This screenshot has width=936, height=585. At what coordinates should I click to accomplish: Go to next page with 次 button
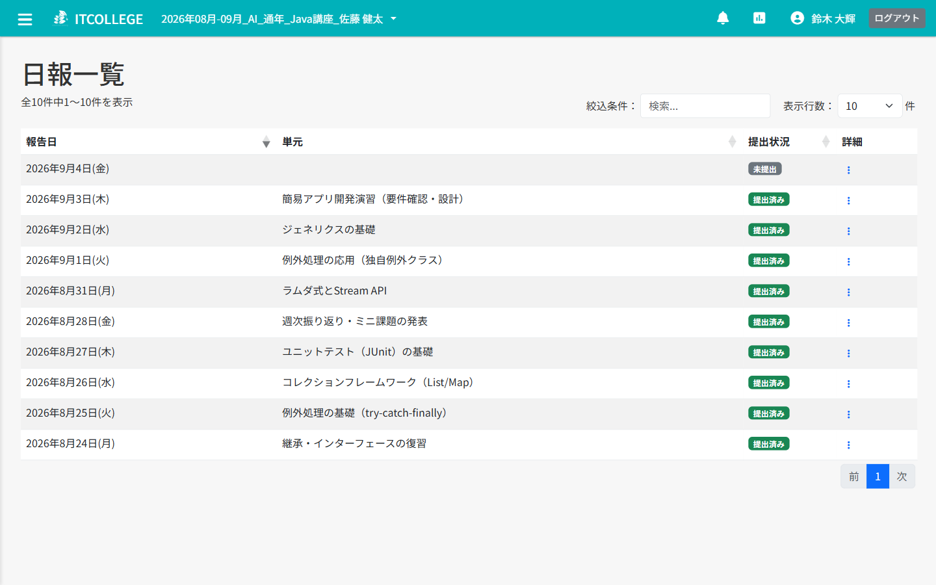click(x=902, y=476)
